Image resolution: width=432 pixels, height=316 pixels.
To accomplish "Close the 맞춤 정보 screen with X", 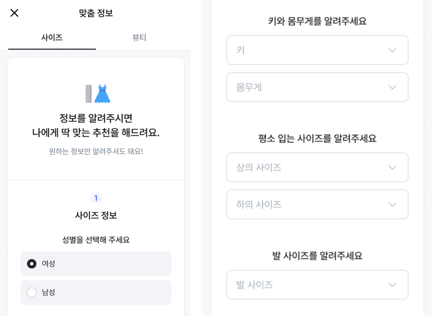I will 14,13.
